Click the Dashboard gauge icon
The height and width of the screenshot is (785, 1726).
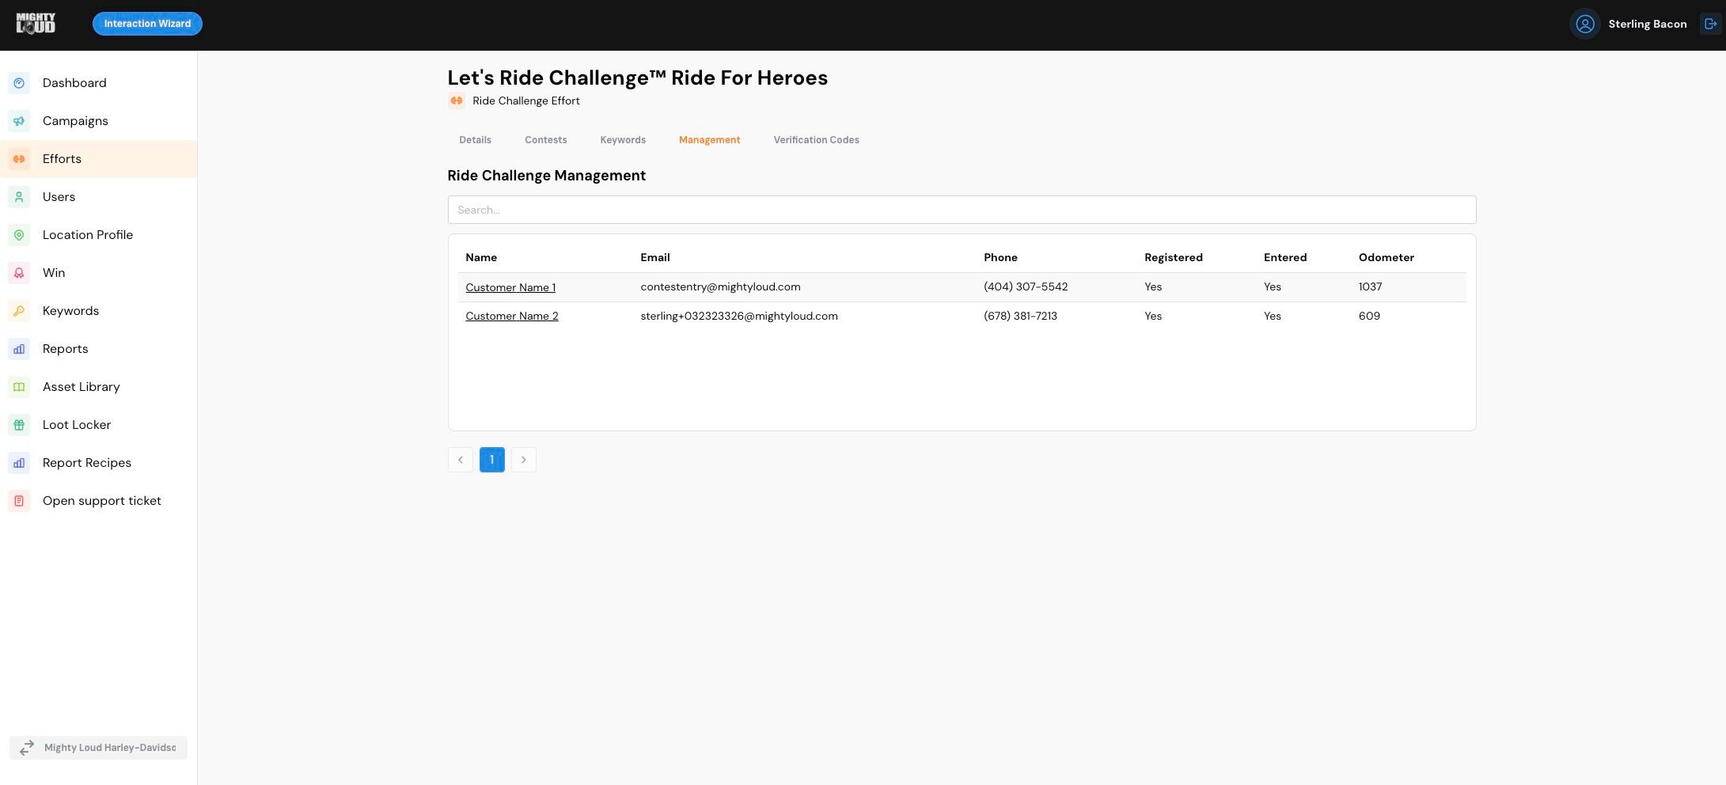(x=19, y=83)
